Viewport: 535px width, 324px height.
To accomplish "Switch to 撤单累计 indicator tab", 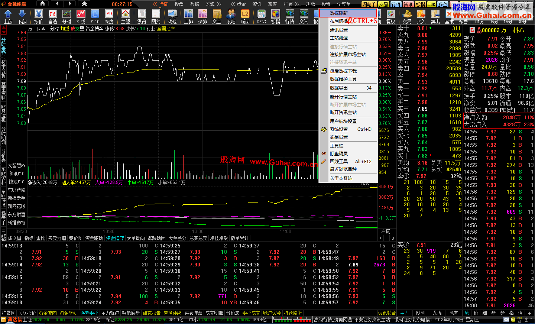I will click(240, 238).
